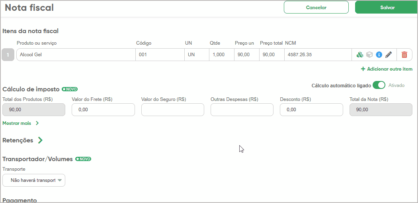Click the NOVO badge beside Cálculo de imposto

(70, 89)
